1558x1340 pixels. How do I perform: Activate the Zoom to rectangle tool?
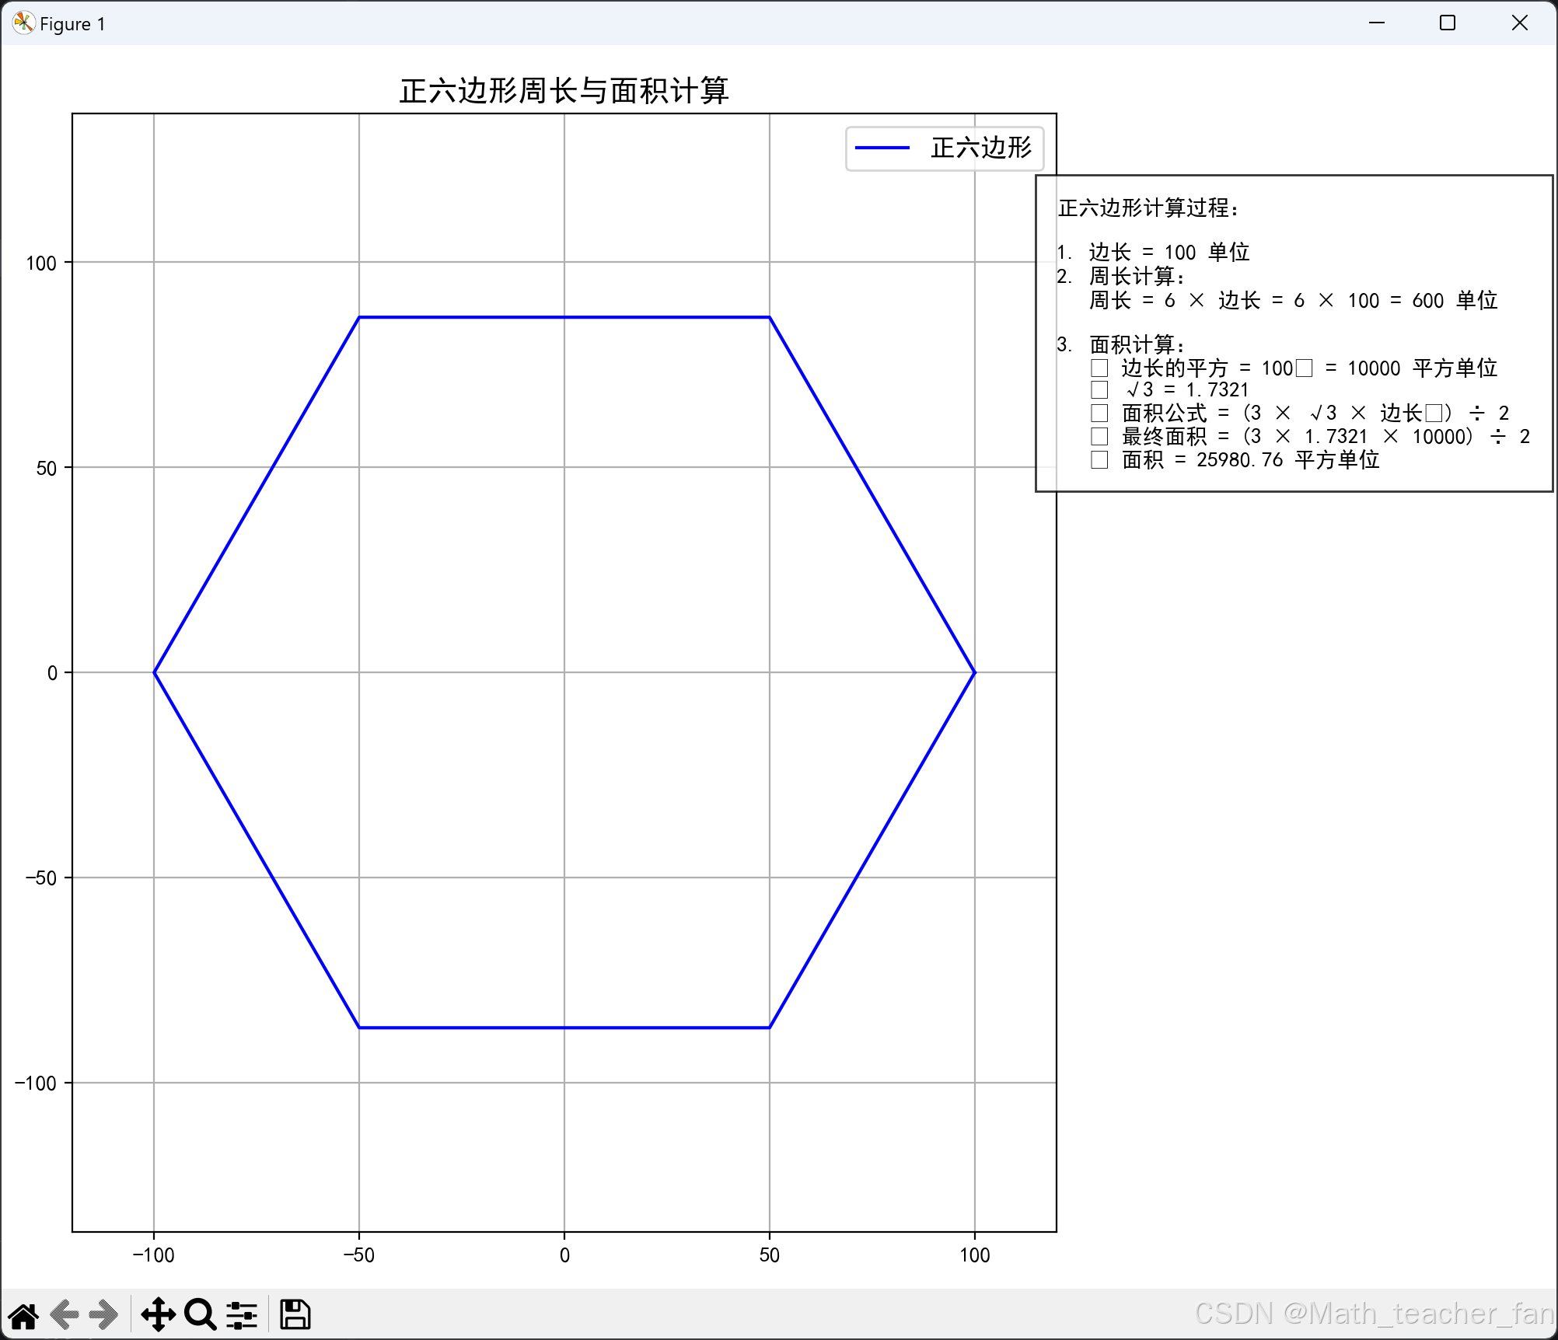(x=201, y=1315)
